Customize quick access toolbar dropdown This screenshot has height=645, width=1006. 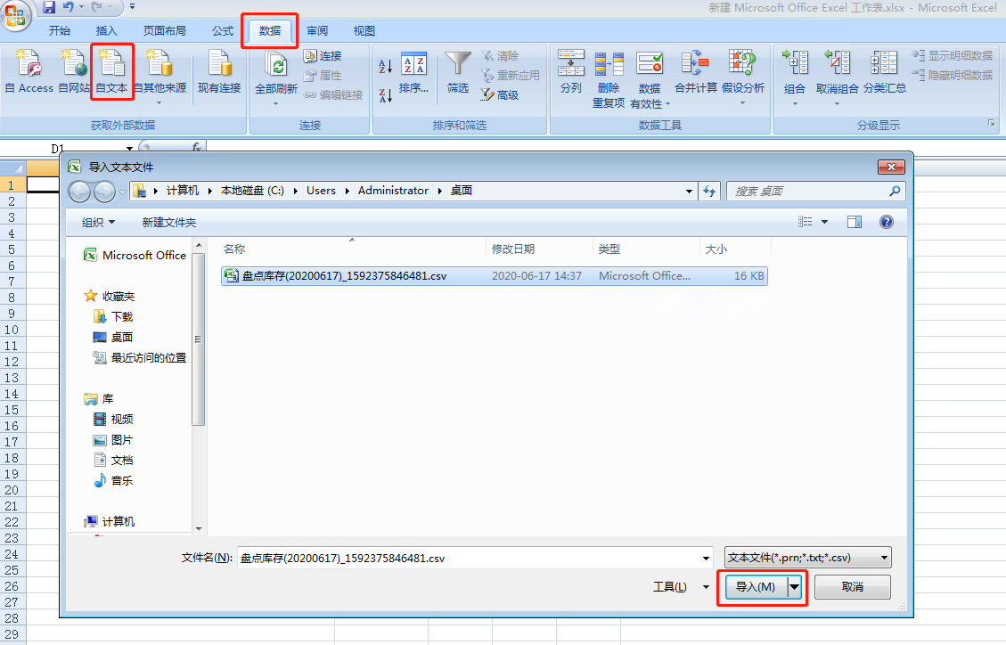[x=132, y=7]
